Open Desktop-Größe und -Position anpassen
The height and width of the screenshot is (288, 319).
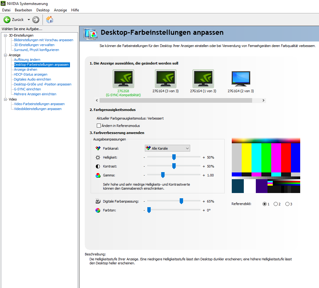(x=43, y=84)
